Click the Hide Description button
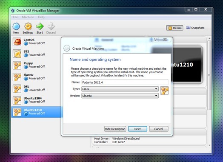Viewport: 223px width, 162px height. (115, 129)
